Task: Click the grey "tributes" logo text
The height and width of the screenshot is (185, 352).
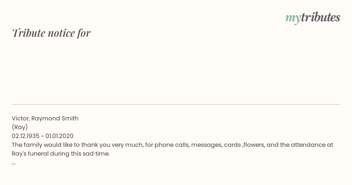Action: click(x=320, y=18)
